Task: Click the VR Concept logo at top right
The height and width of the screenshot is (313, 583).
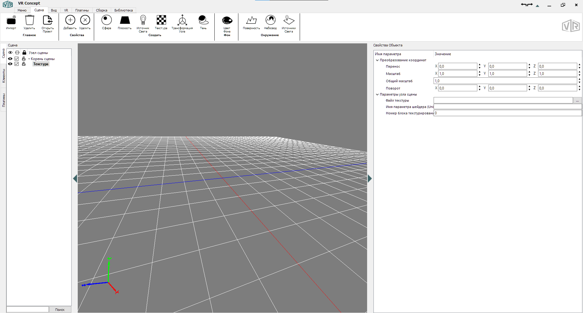Action: click(571, 26)
